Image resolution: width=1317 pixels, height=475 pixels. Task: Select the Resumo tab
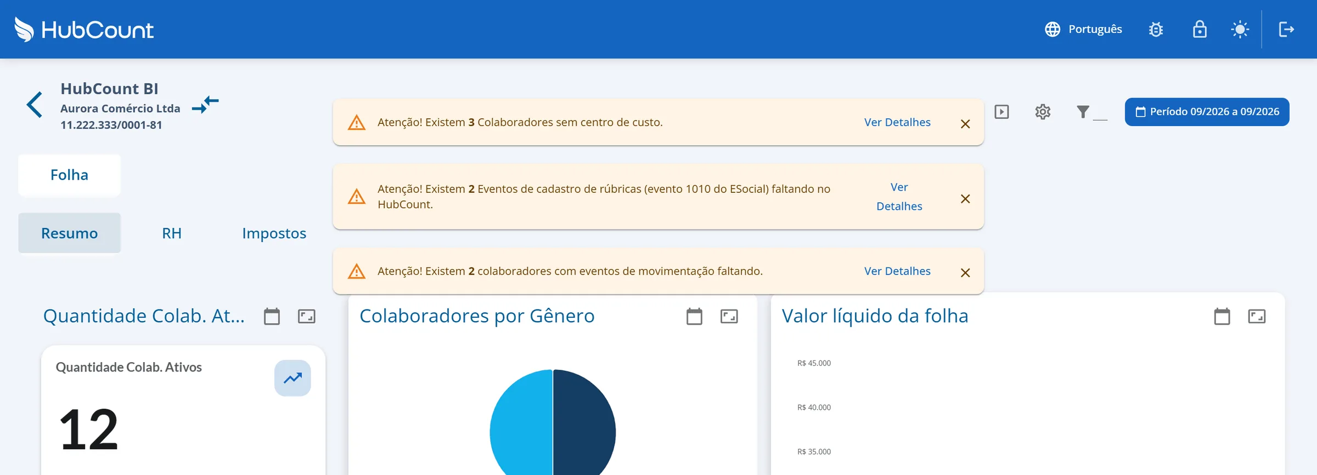click(x=69, y=233)
